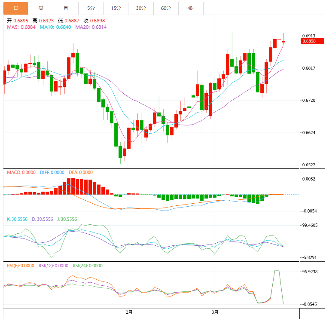The image size is (329, 324).
Task: Click the -0.0054 MACD axis label
Action: [309, 211]
